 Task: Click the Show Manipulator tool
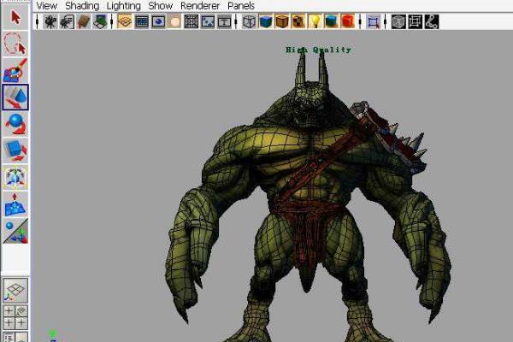coord(15,232)
